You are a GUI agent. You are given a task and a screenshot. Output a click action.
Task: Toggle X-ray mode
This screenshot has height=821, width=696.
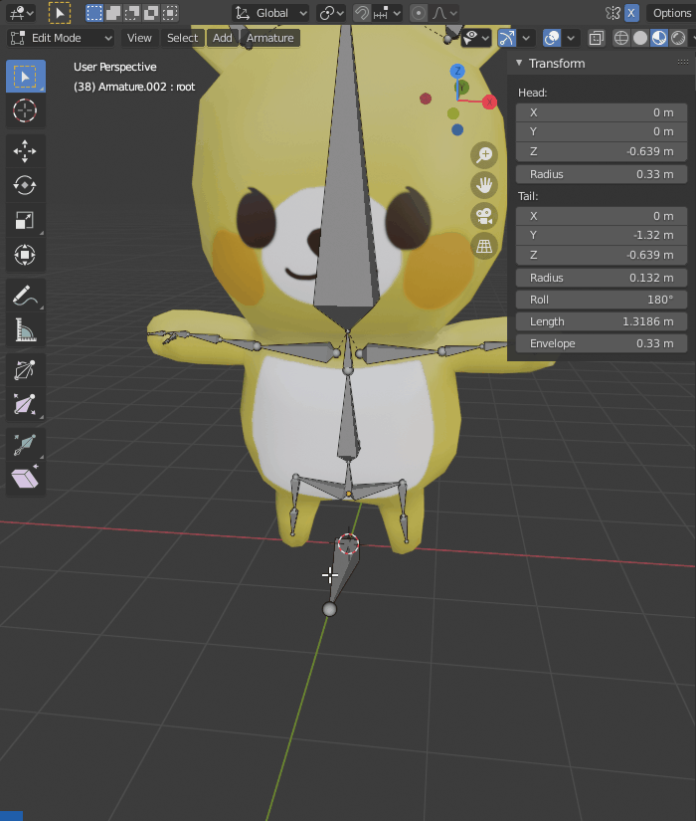(596, 38)
